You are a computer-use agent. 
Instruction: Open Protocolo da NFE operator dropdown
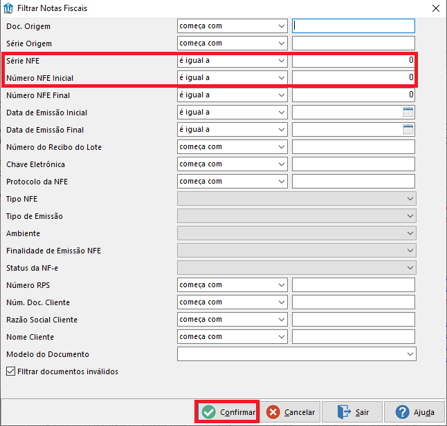click(232, 182)
